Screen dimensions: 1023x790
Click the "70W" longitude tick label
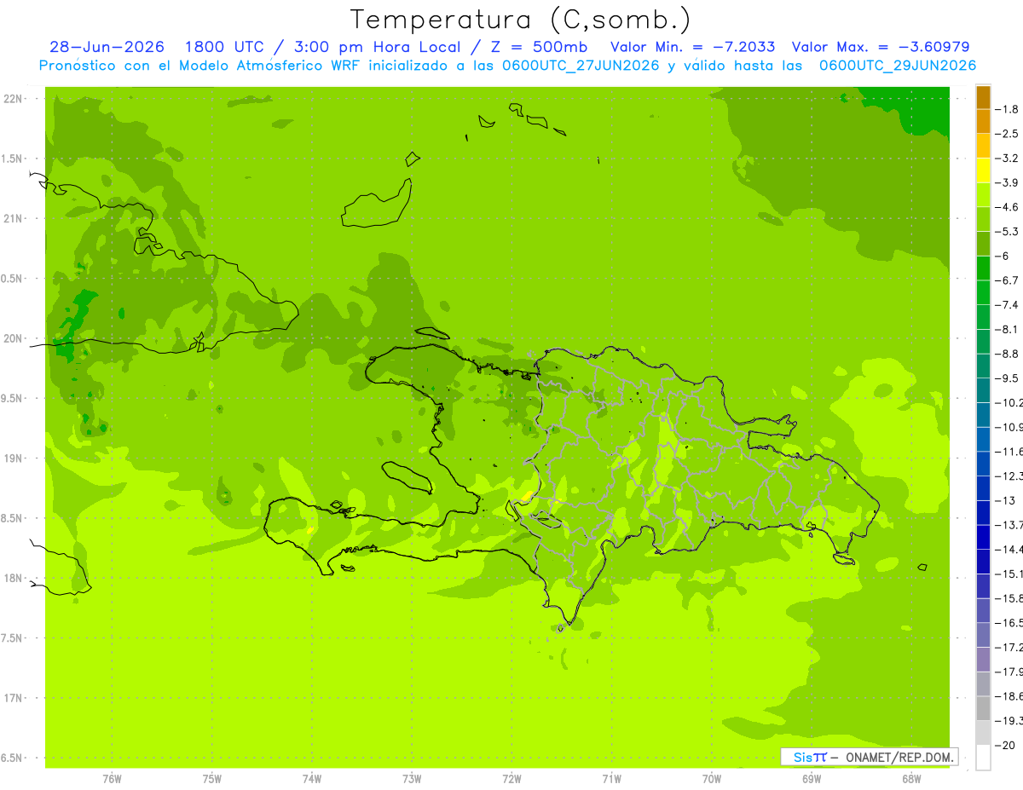(x=712, y=778)
